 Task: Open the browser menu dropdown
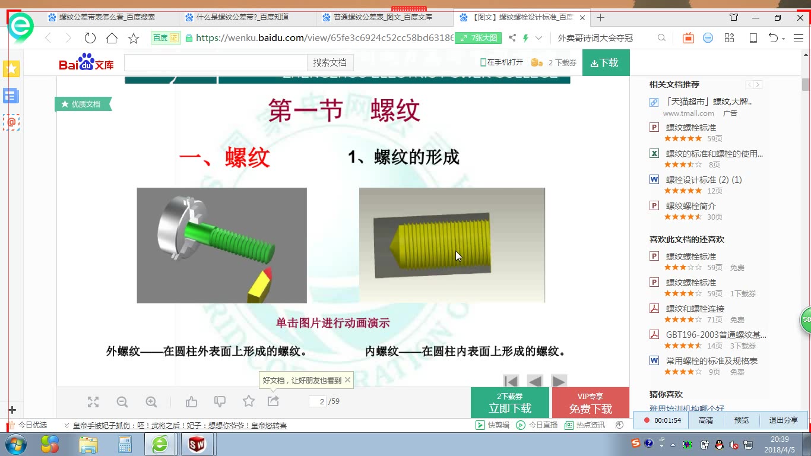point(799,37)
